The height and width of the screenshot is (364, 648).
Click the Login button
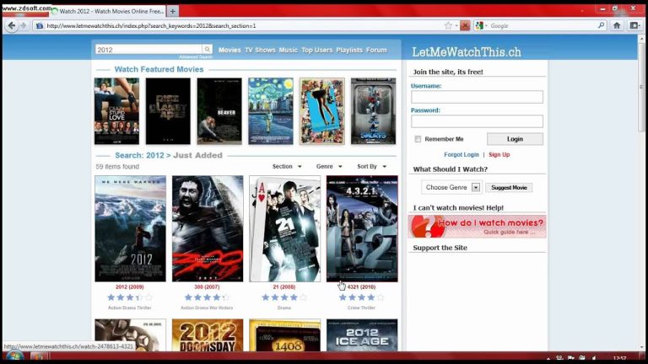[x=515, y=139]
